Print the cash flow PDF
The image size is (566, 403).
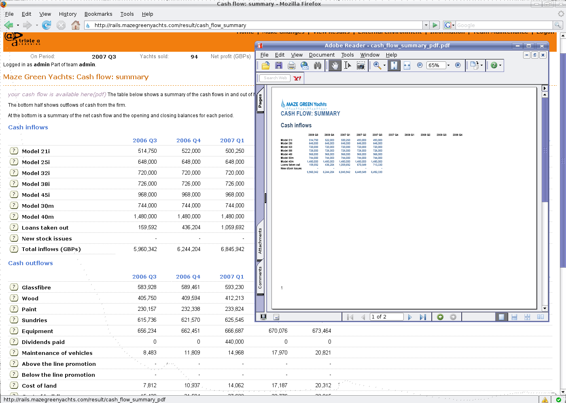(x=291, y=65)
